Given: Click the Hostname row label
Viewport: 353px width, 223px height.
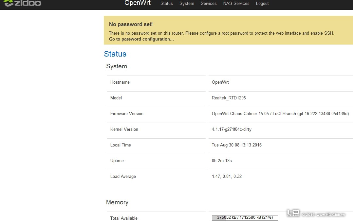Looking at the screenshot, I should point(120,82).
